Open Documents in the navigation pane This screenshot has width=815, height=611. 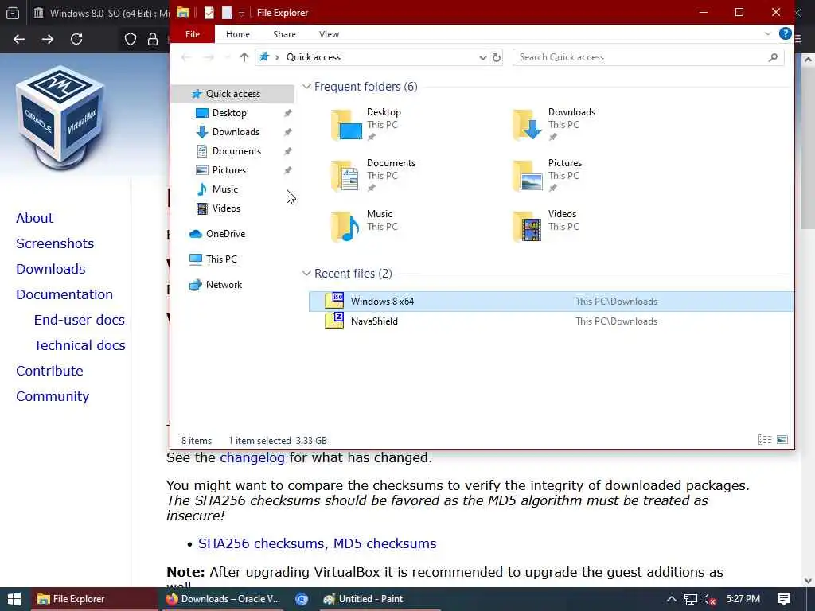[236, 151]
